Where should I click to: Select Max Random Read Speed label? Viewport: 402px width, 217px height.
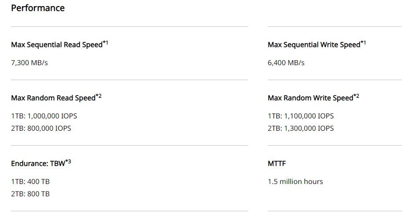[x=53, y=98]
